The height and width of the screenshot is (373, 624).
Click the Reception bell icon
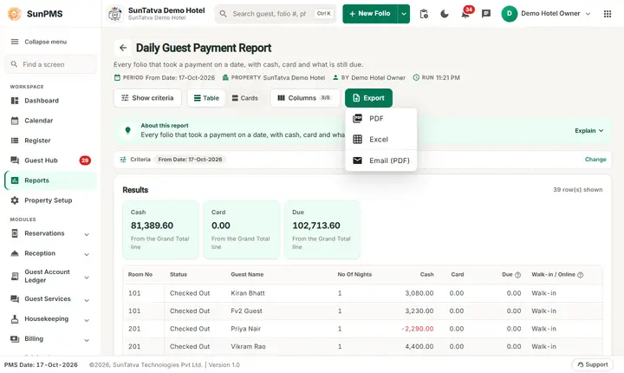[x=15, y=253]
